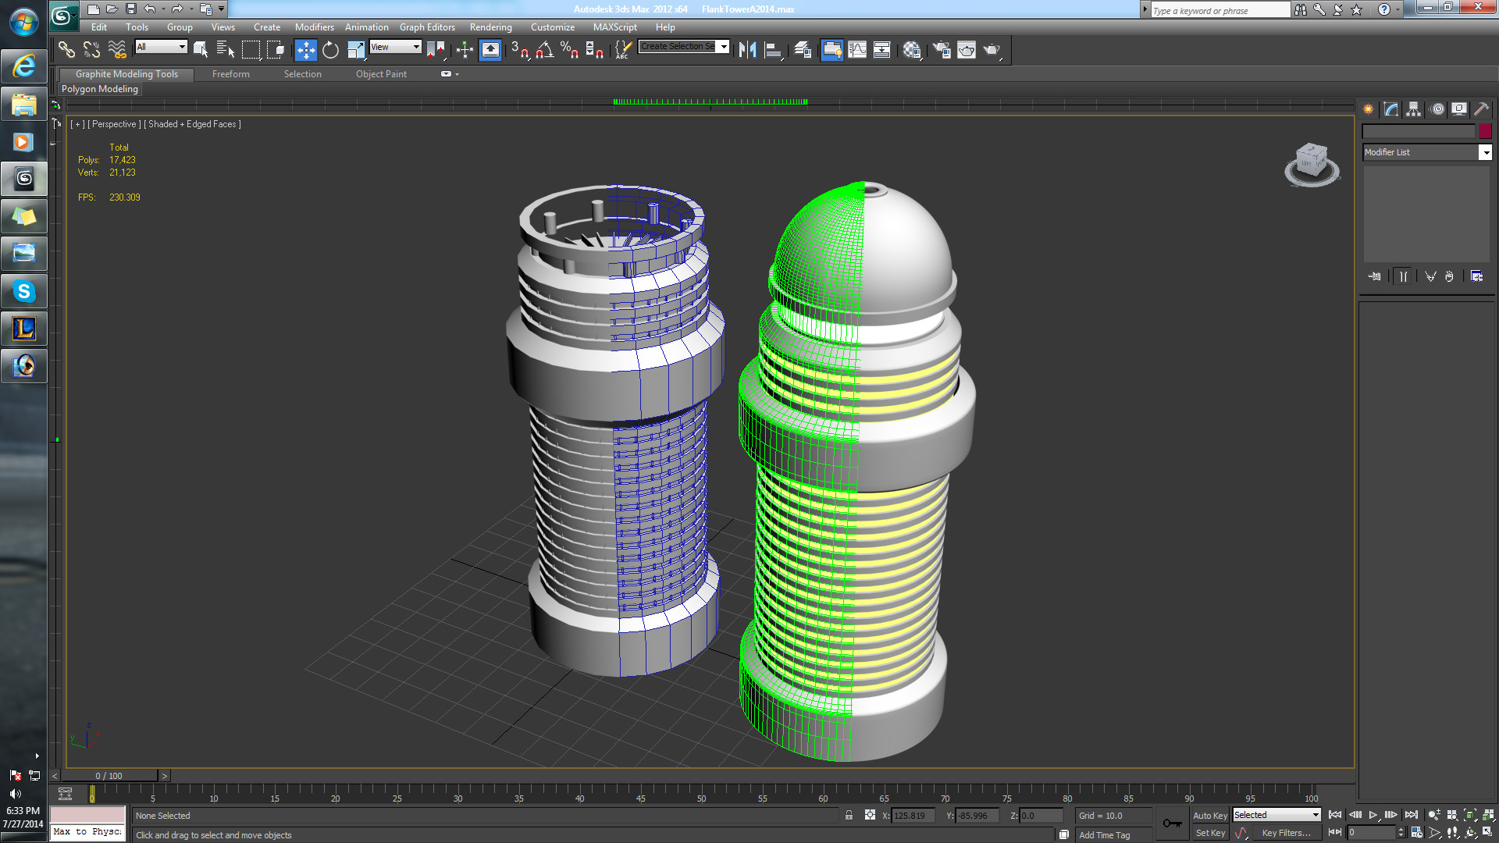Toggle Spinner Snap
Screen dimensions: 1499x843
point(595,50)
